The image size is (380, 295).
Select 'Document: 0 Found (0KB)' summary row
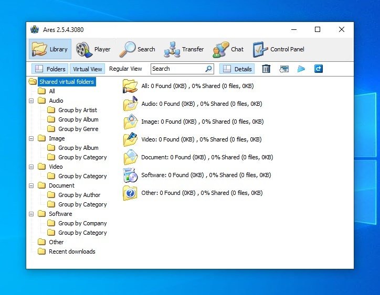pos(207,157)
